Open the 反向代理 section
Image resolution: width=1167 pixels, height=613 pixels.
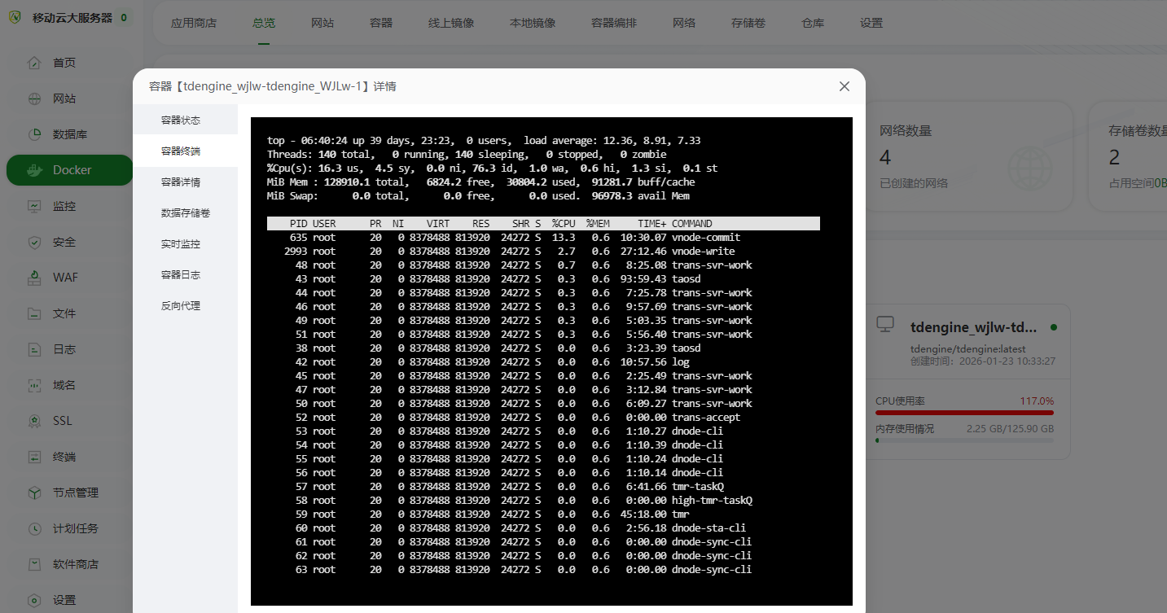click(181, 306)
